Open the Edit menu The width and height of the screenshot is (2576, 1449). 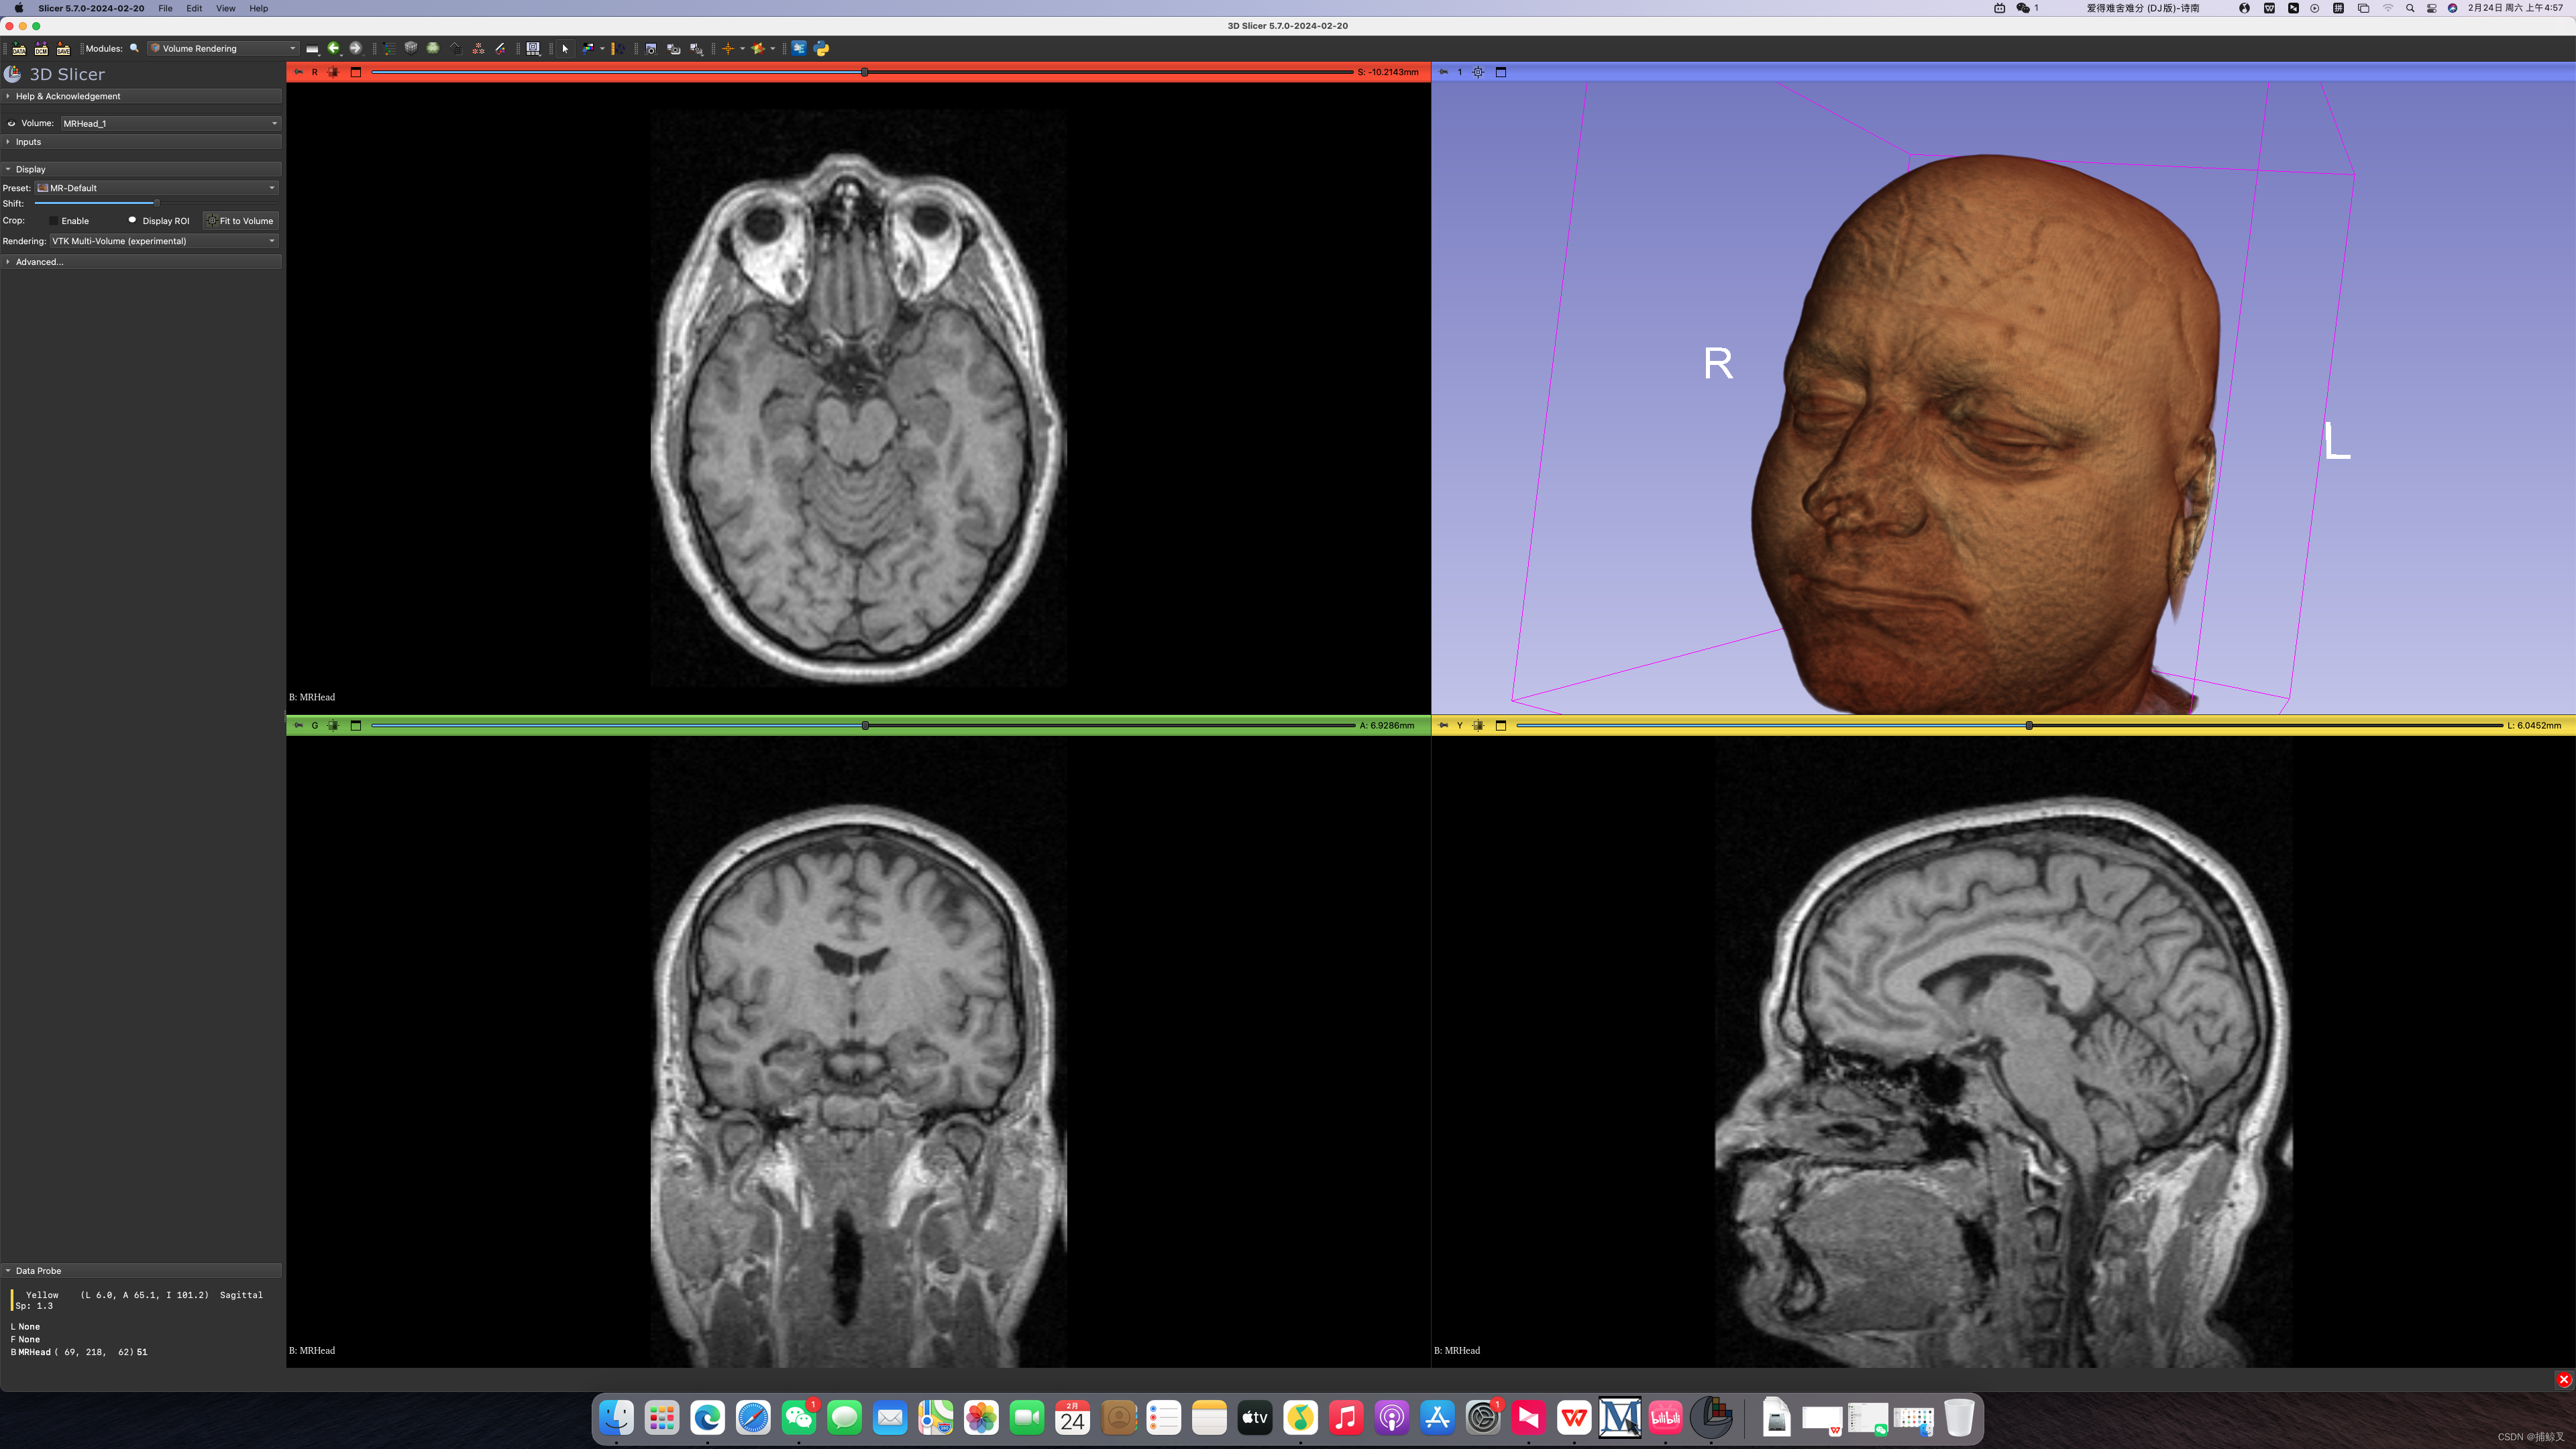pos(194,8)
